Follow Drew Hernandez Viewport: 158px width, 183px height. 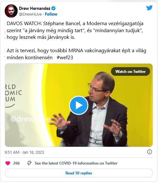(x=51, y=14)
